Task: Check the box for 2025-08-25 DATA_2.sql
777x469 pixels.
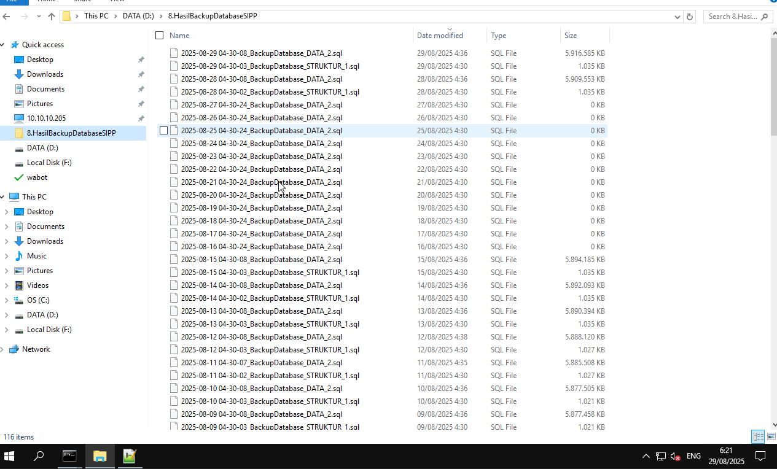Action: click(x=163, y=131)
